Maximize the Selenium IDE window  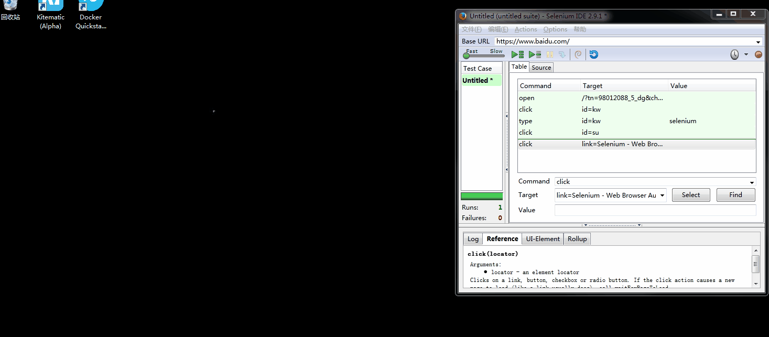pyautogui.click(x=733, y=14)
